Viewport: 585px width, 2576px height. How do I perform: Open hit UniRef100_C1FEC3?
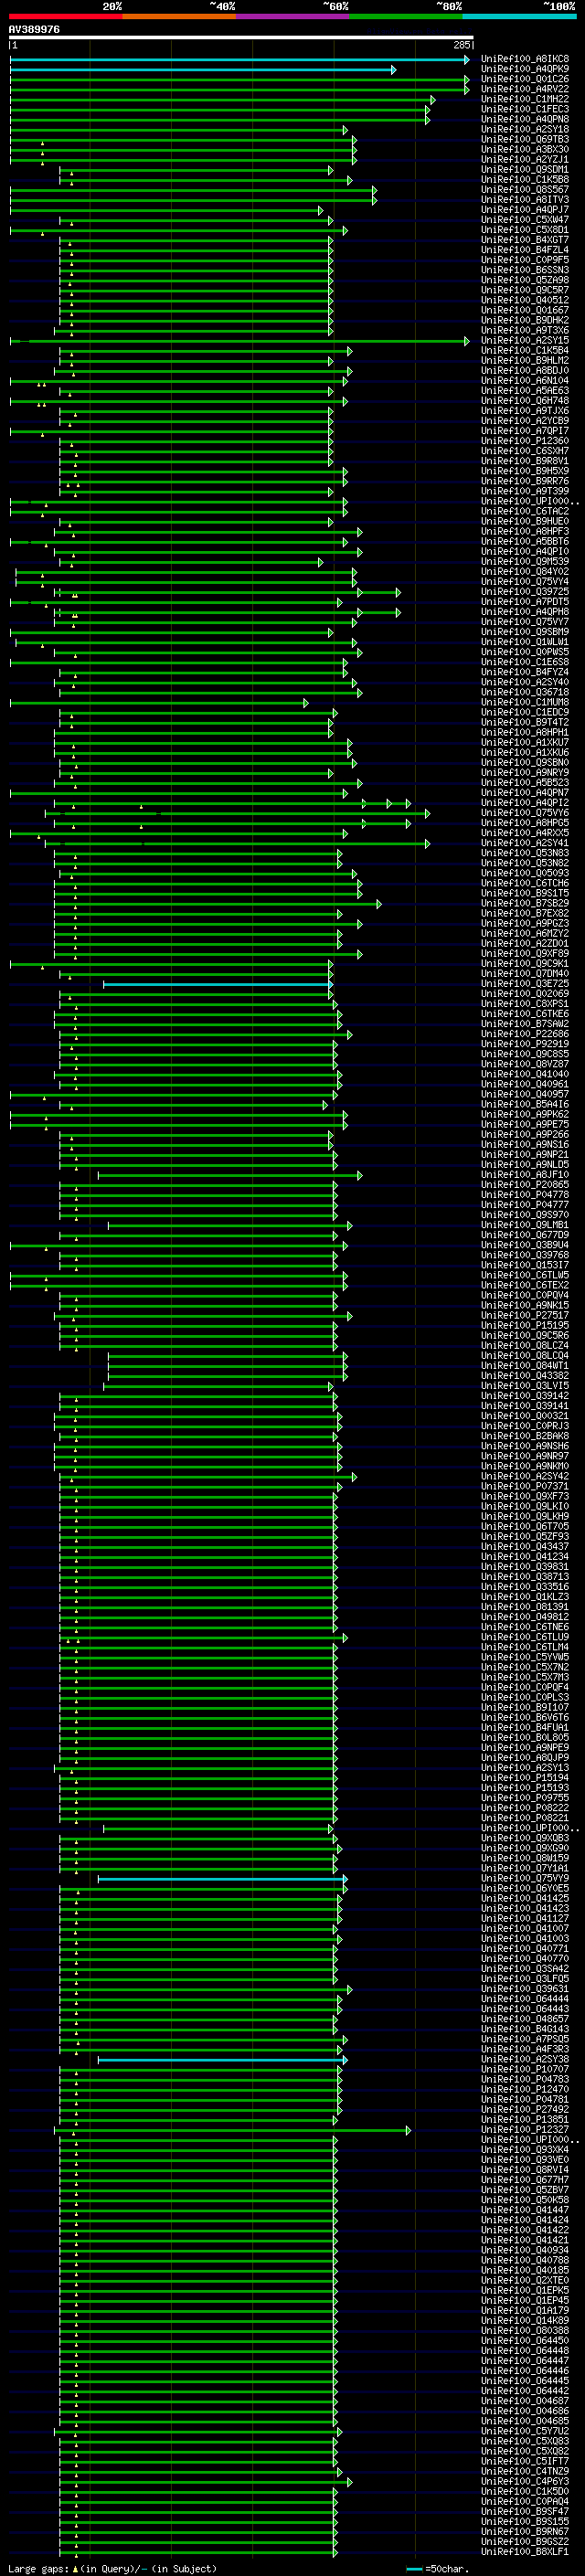(x=525, y=109)
